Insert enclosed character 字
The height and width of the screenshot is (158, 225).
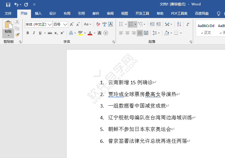point(106,33)
